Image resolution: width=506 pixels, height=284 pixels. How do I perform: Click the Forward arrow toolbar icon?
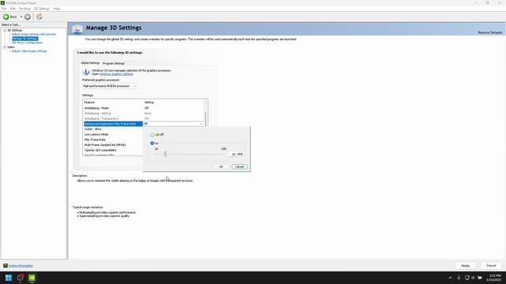(x=28, y=17)
